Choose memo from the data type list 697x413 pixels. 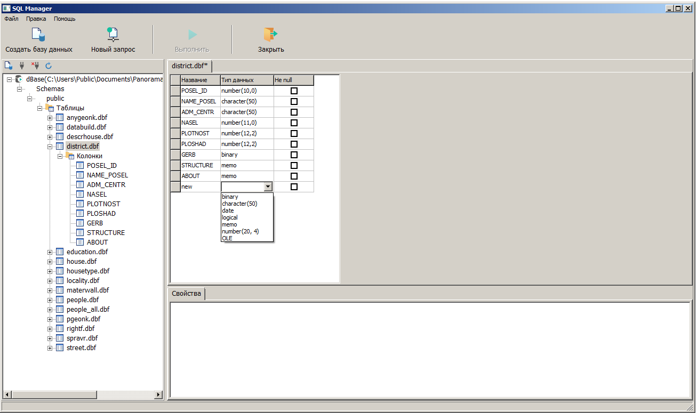[229, 224]
